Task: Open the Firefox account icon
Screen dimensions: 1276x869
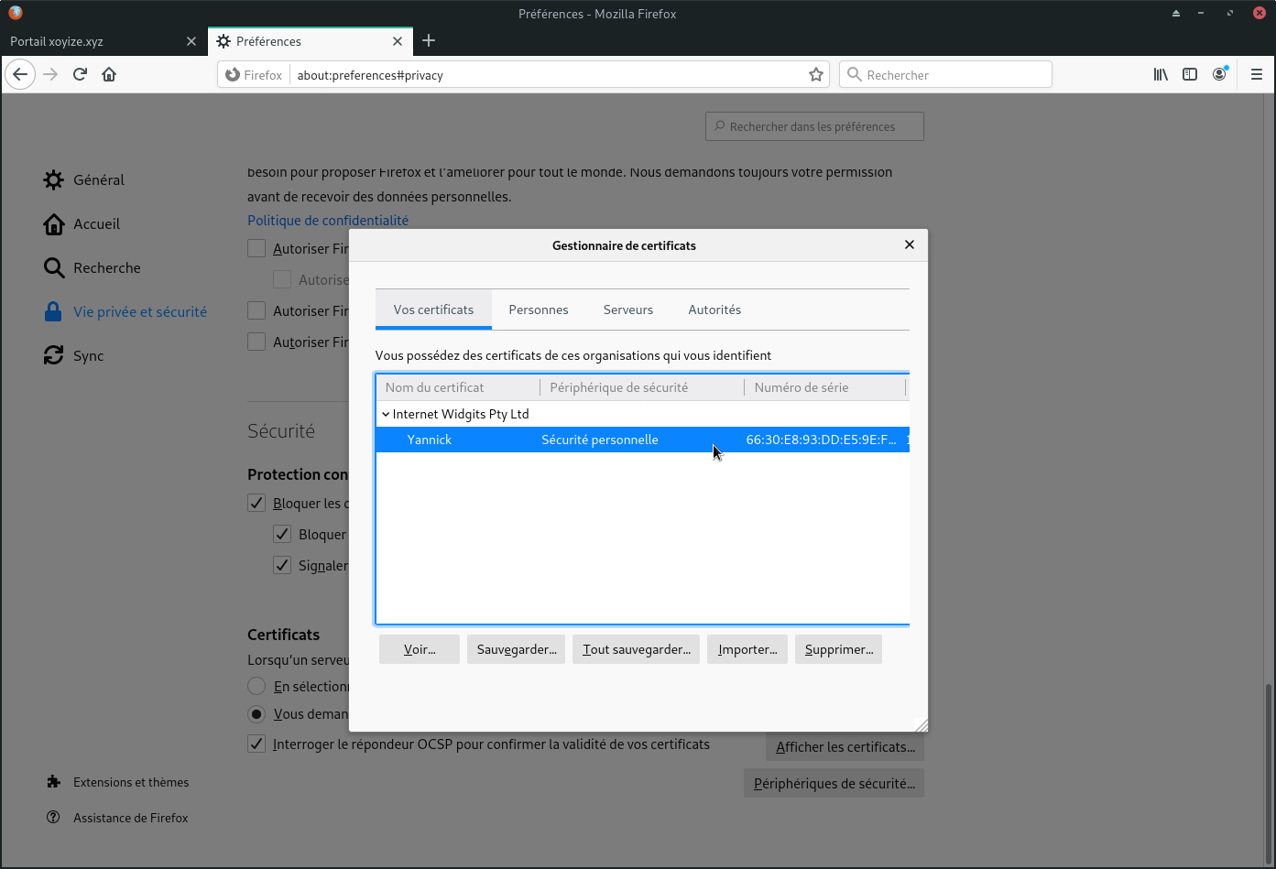Action: click(1219, 74)
